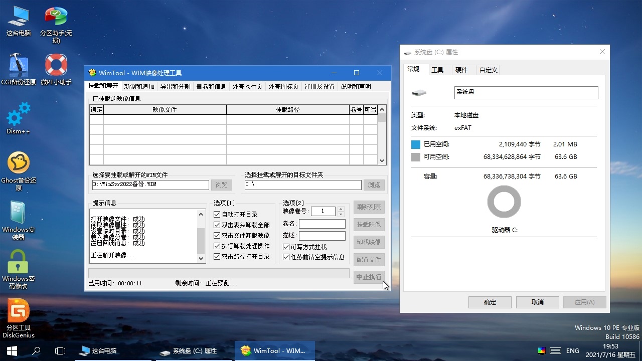Click the WimTool progress bar

click(x=219, y=273)
